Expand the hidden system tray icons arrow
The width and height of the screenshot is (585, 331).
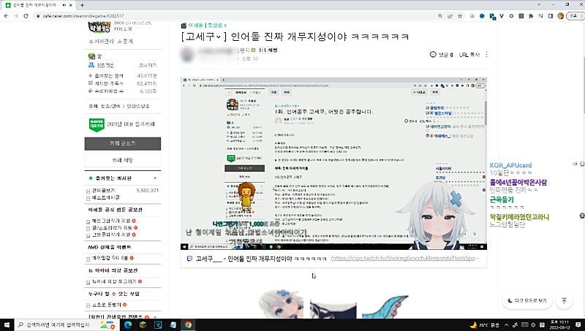506,324
